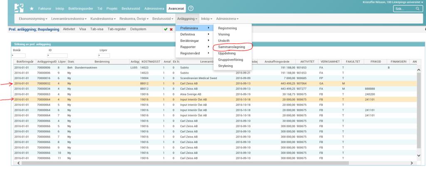Open the Tab-register menu
Image resolution: width=426 pixels, height=169 pixels.
click(117, 29)
